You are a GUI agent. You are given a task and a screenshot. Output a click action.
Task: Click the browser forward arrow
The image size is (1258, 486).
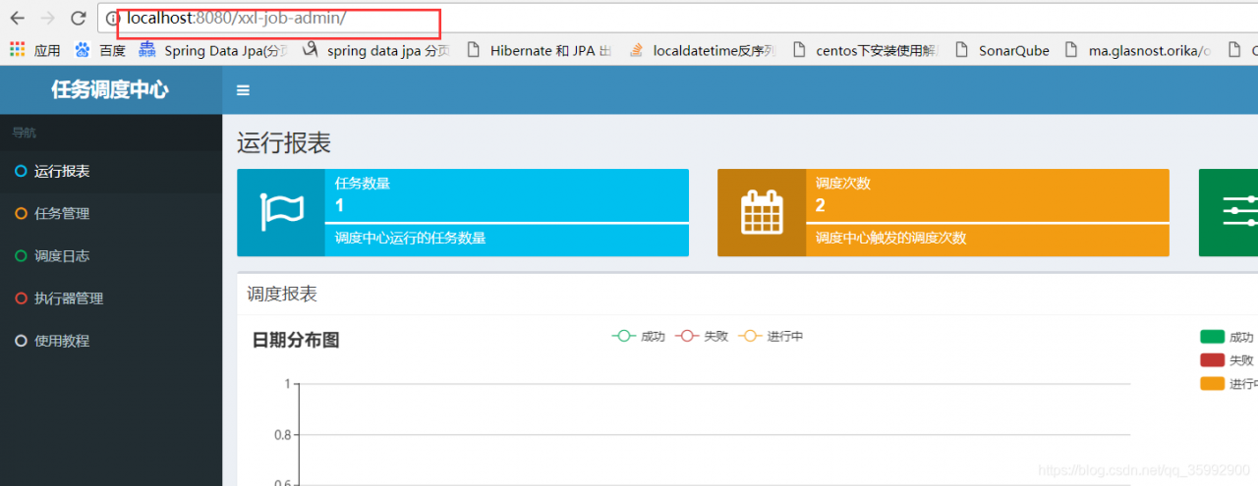[47, 18]
